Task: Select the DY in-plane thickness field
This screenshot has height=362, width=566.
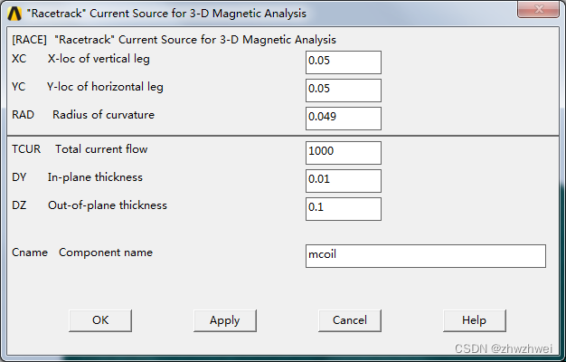Action: pos(343,180)
